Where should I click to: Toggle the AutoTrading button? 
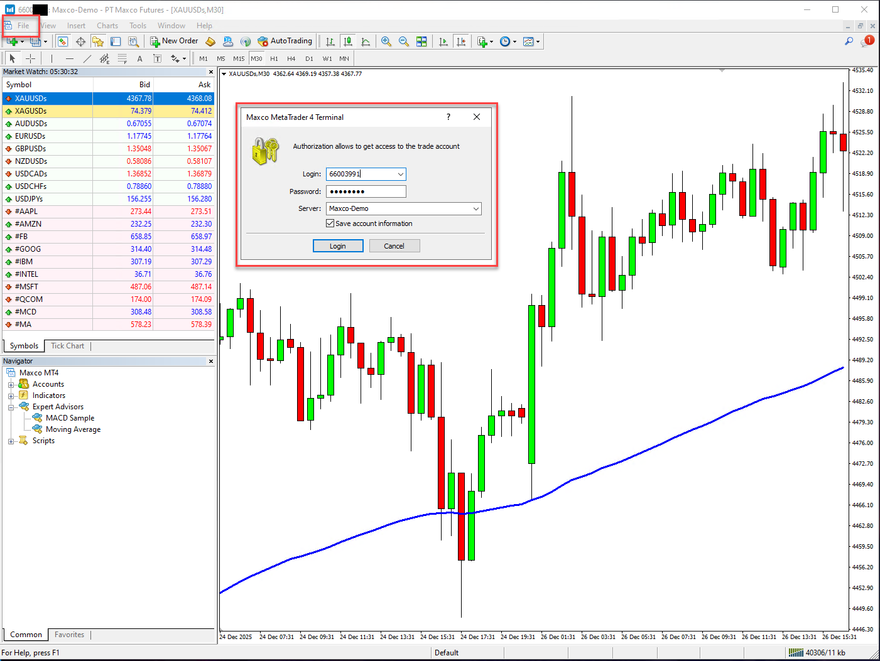(x=285, y=41)
